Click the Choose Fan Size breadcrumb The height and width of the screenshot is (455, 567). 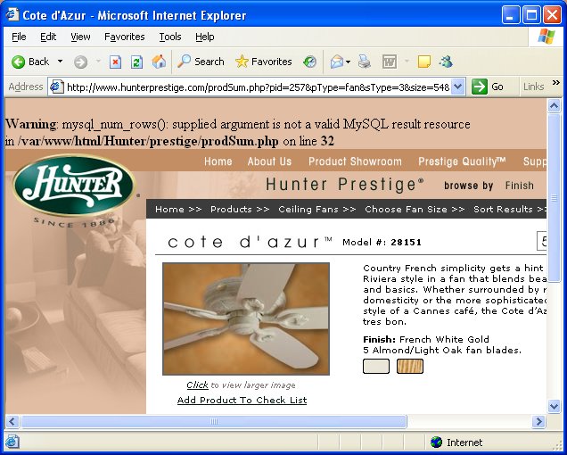pyautogui.click(x=406, y=210)
